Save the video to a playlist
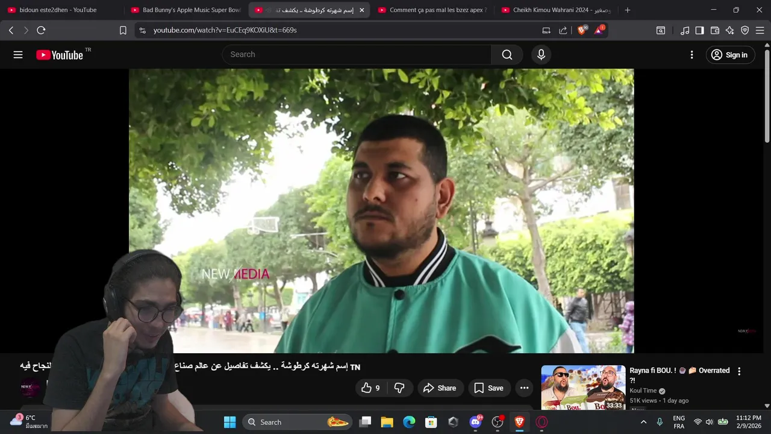The image size is (771, 434). (489, 388)
